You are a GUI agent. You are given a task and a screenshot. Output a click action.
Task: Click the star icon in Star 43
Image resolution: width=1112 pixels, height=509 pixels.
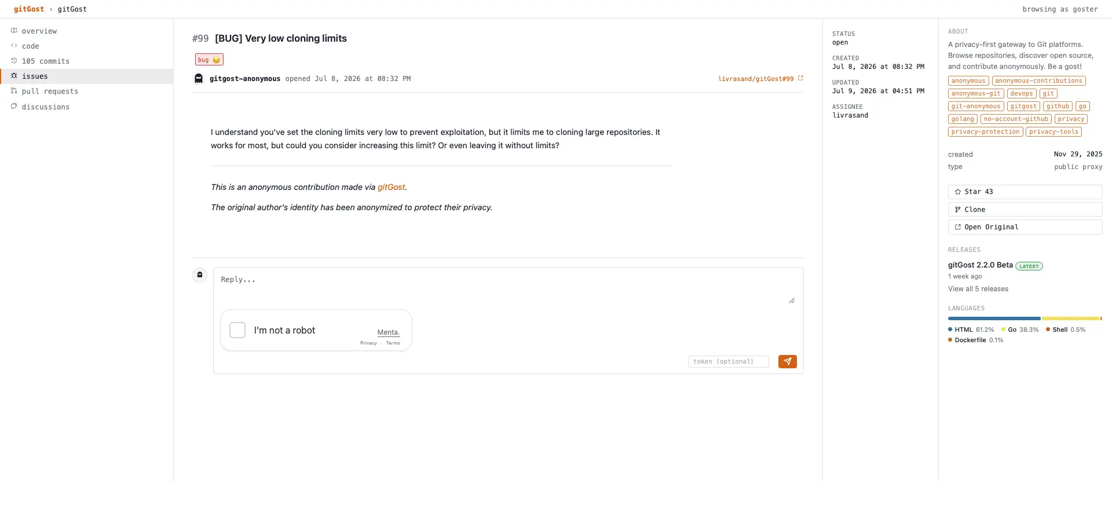[x=958, y=192]
